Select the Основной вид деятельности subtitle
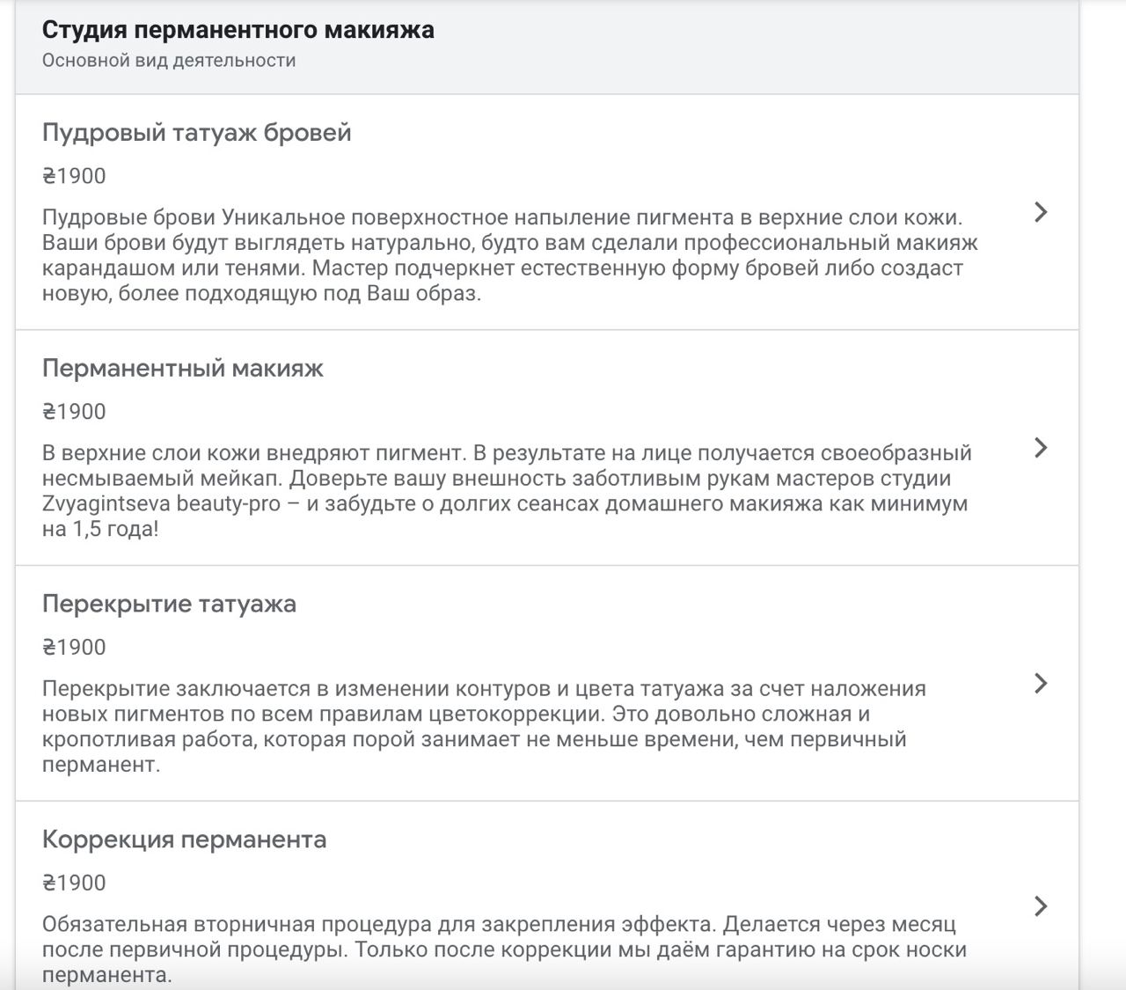 point(169,61)
